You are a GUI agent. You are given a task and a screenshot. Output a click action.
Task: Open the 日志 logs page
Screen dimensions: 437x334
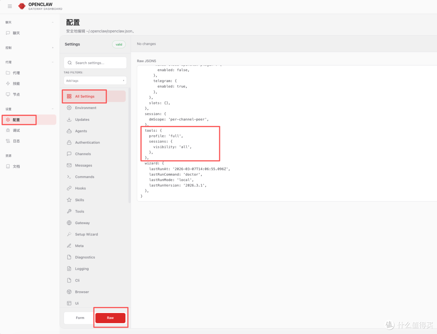29,141
